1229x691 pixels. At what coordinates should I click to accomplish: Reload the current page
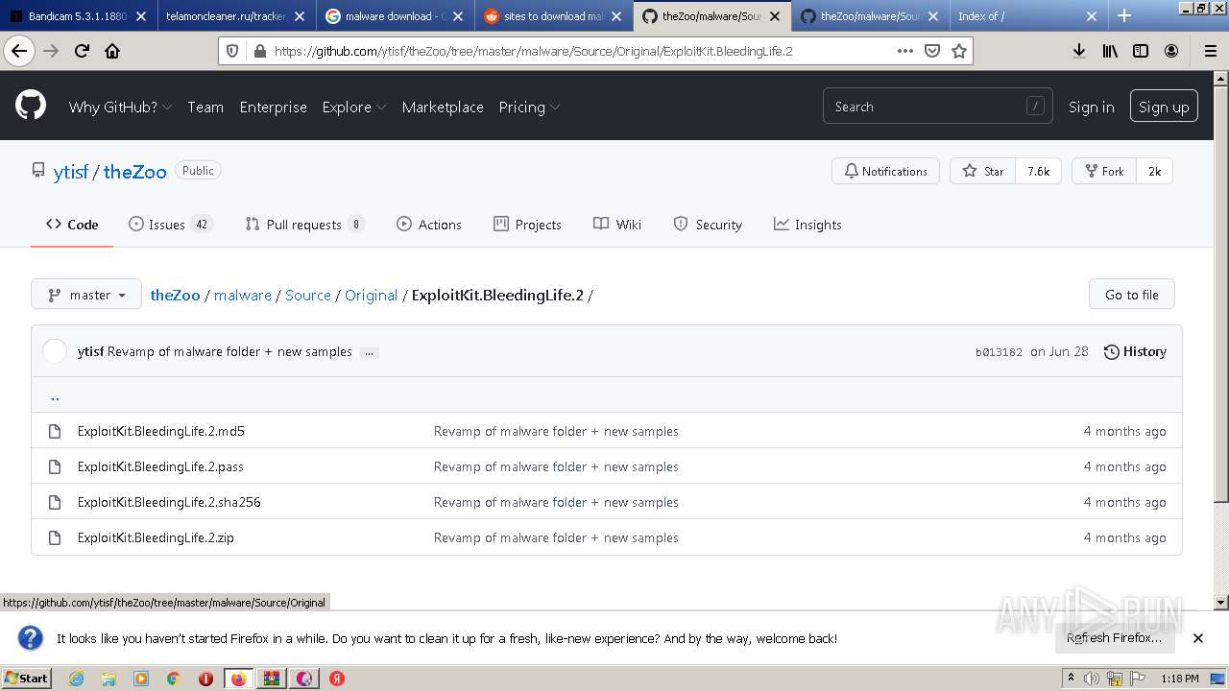click(x=82, y=51)
